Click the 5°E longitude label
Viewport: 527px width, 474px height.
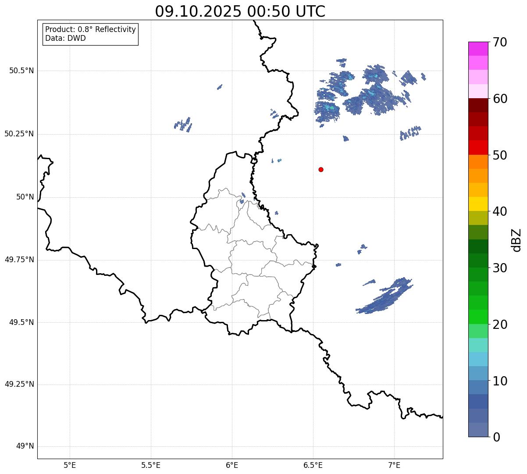pos(70,465)
